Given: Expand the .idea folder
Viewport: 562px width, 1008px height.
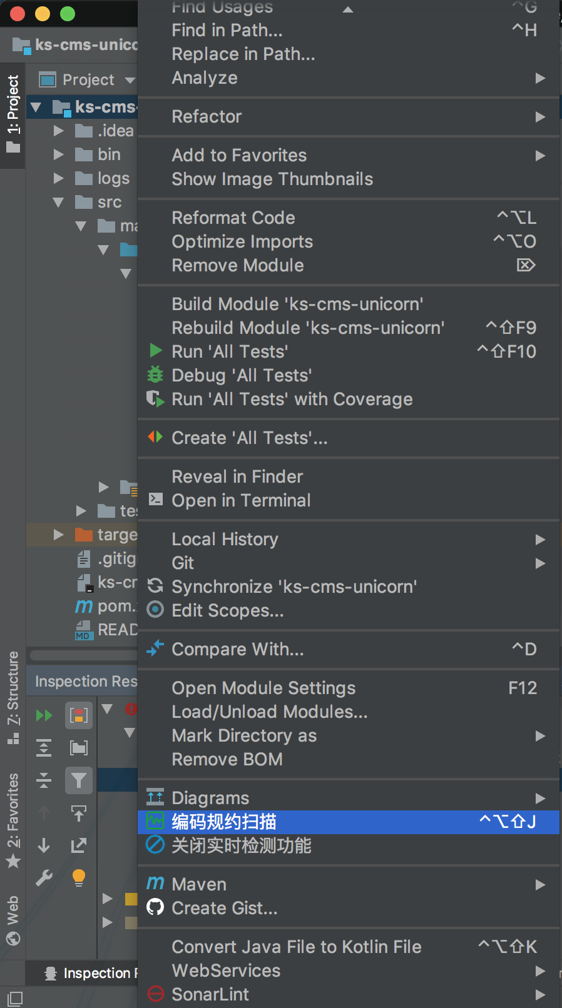Looking at the screenshot, I should [59, 131].
